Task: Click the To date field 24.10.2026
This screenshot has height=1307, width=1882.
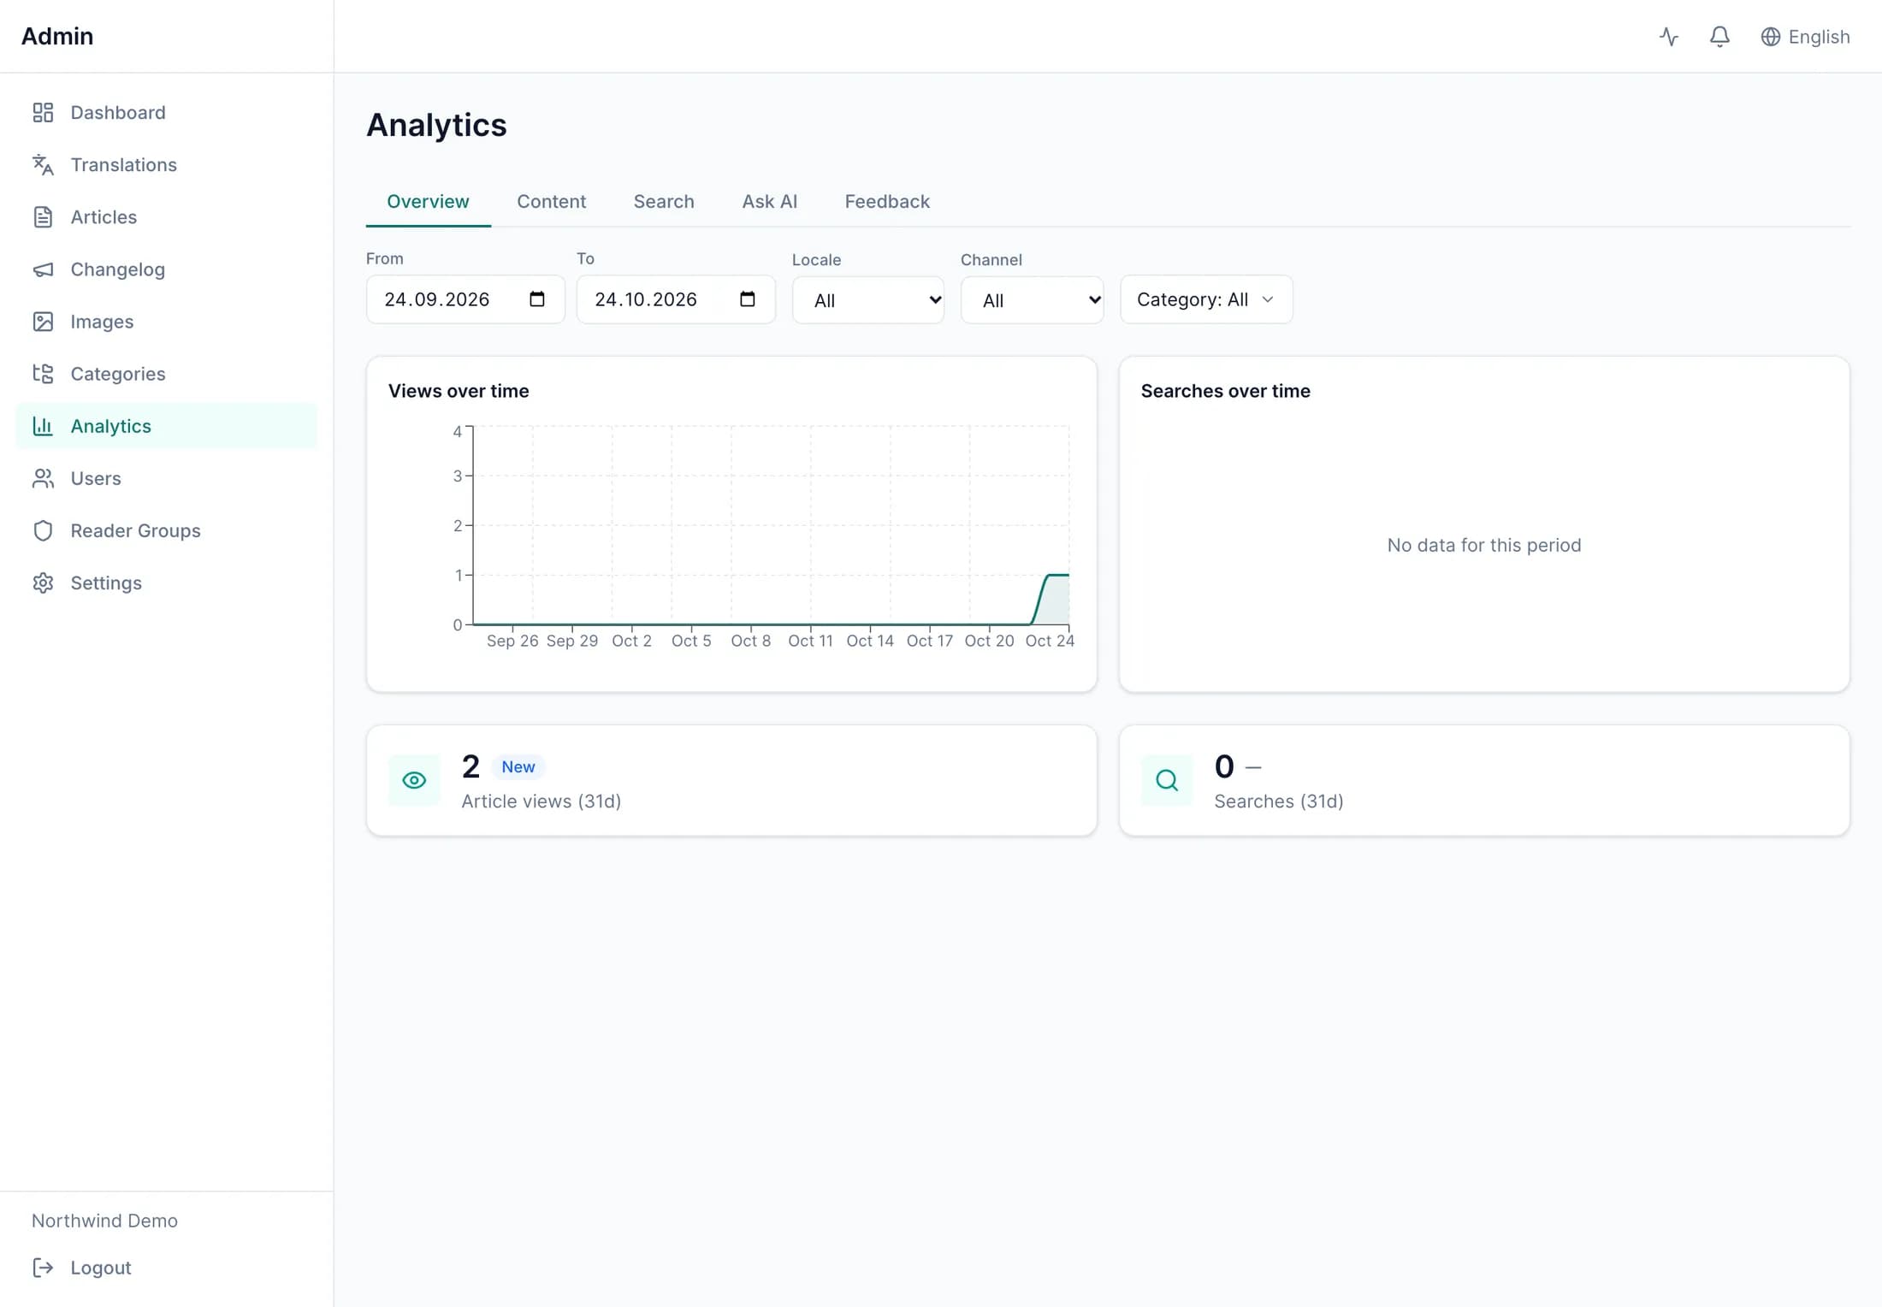Action: (x=676, y=299)
